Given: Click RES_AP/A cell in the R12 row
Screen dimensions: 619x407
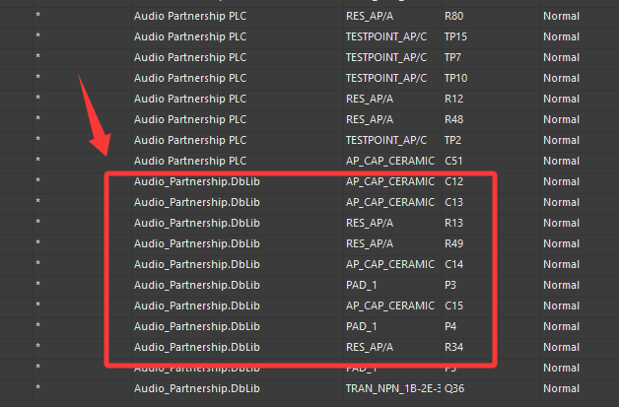Looking at the screenshot, I should (x=392, y=99).
